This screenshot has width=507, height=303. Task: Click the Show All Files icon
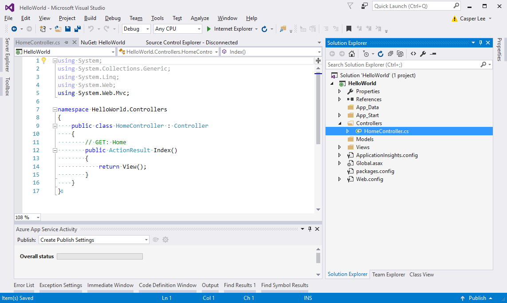point(400,54)
